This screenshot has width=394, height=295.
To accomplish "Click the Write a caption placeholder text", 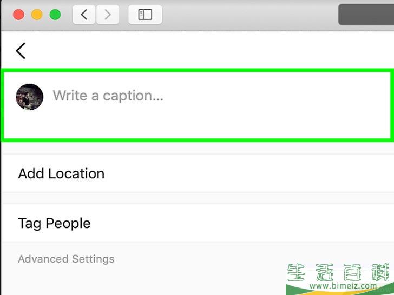I will (x=108, y=96).
